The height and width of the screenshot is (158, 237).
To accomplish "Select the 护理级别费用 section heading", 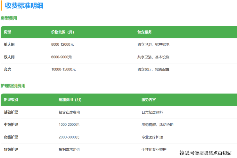I will point(13,86).
